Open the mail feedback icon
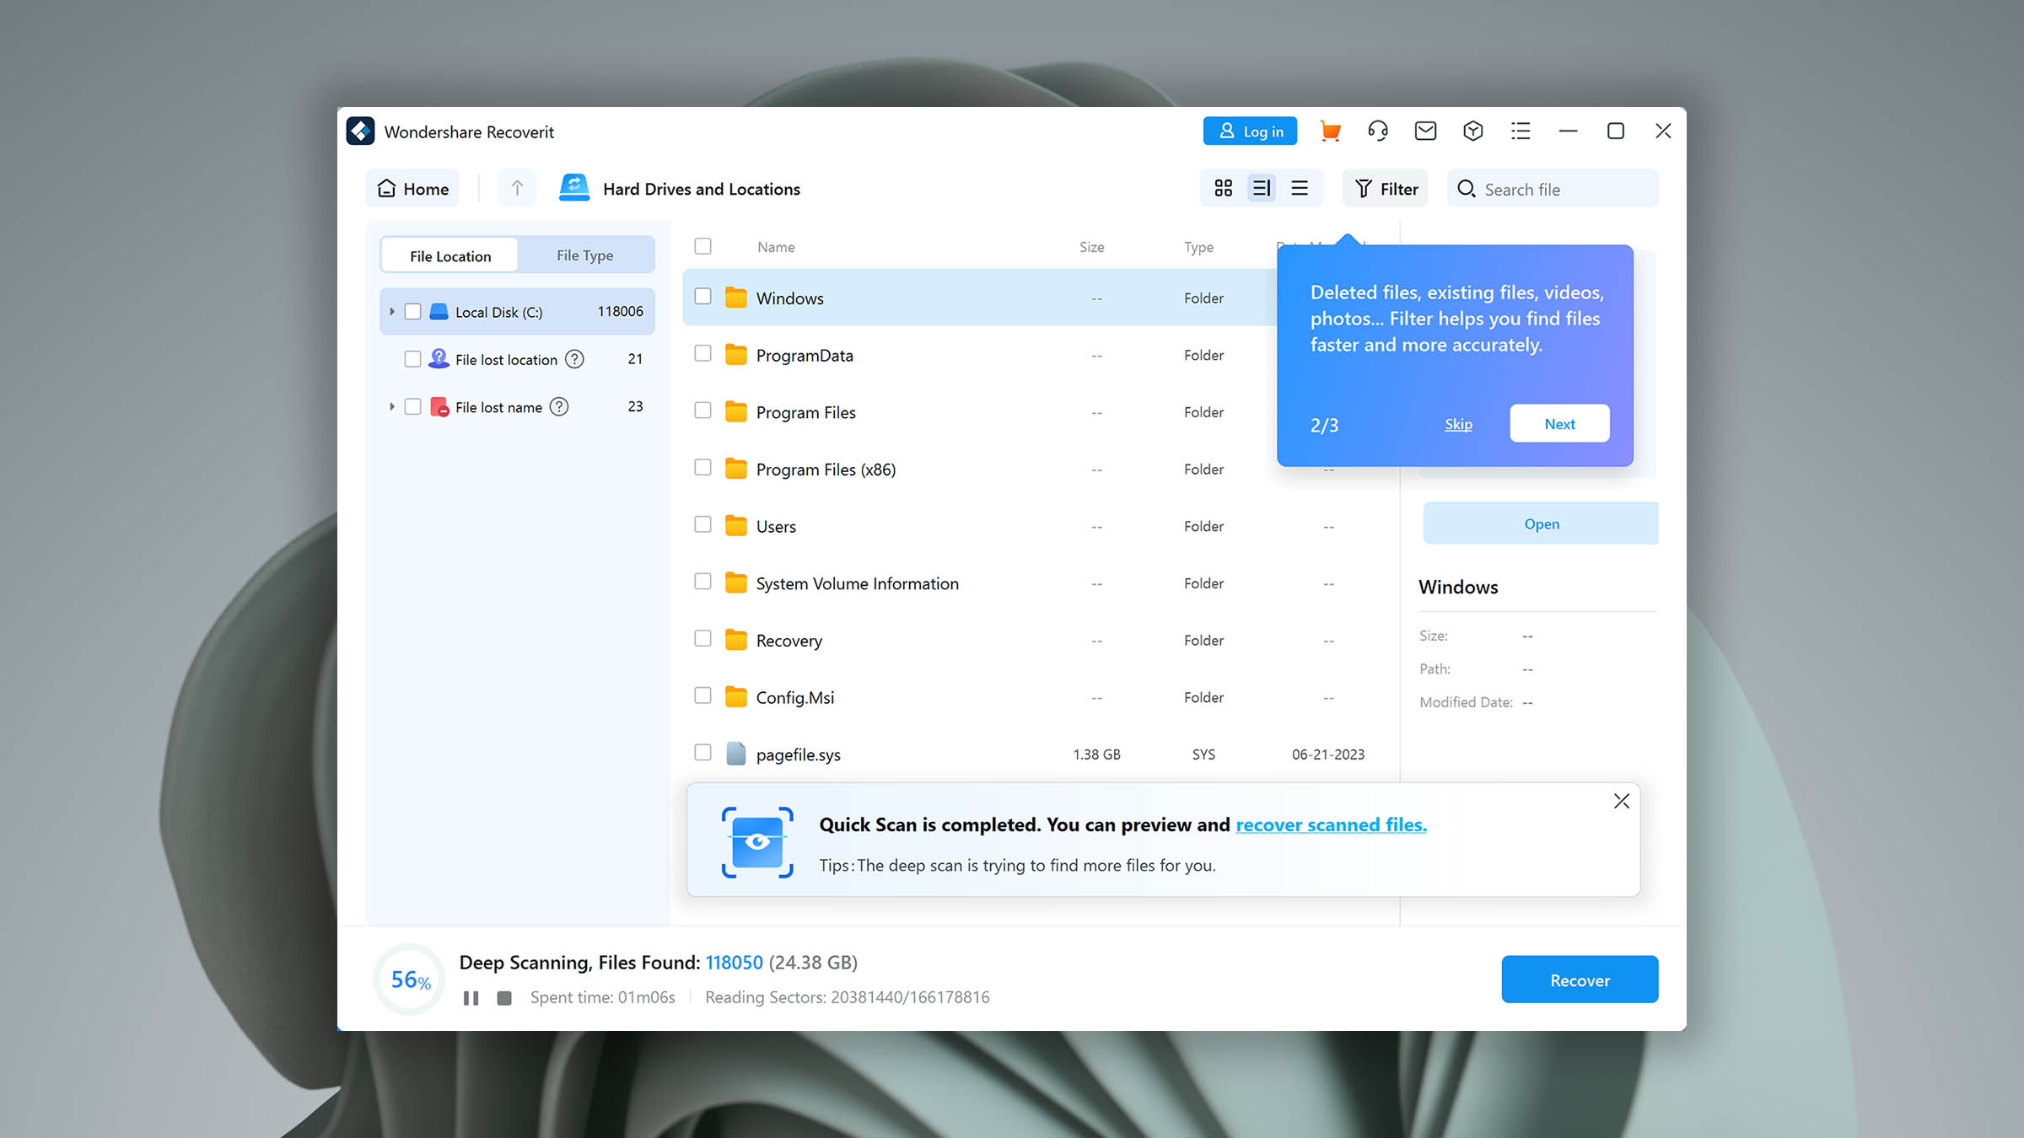This screenshot has height=1138, width=2024. (x=1425, y=132)
